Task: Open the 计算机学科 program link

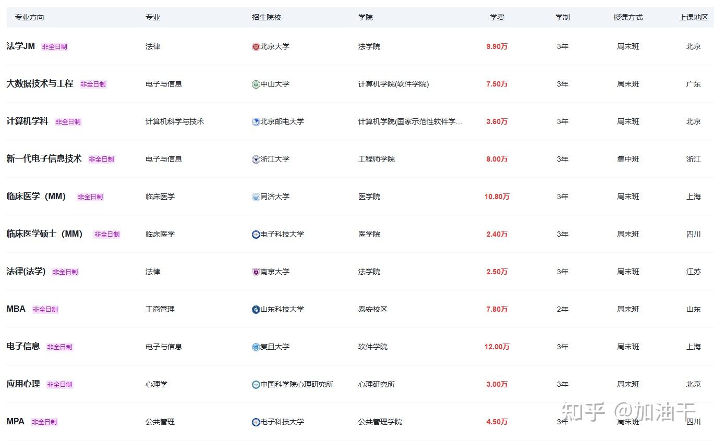Action: point(27,121)
